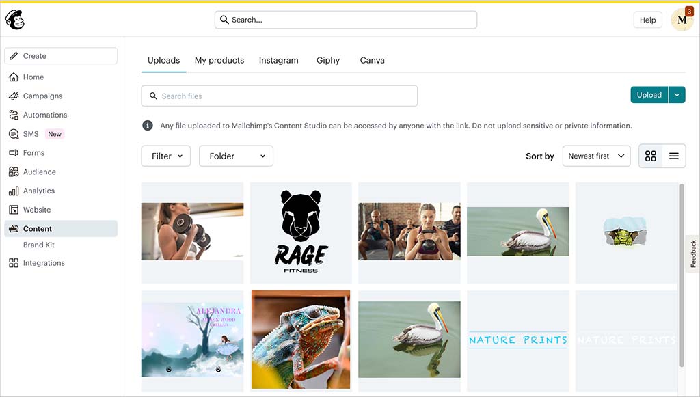Select the woman lifting dumbbell image
Viewport: 700px width, 397px height.
click(192, 232)
